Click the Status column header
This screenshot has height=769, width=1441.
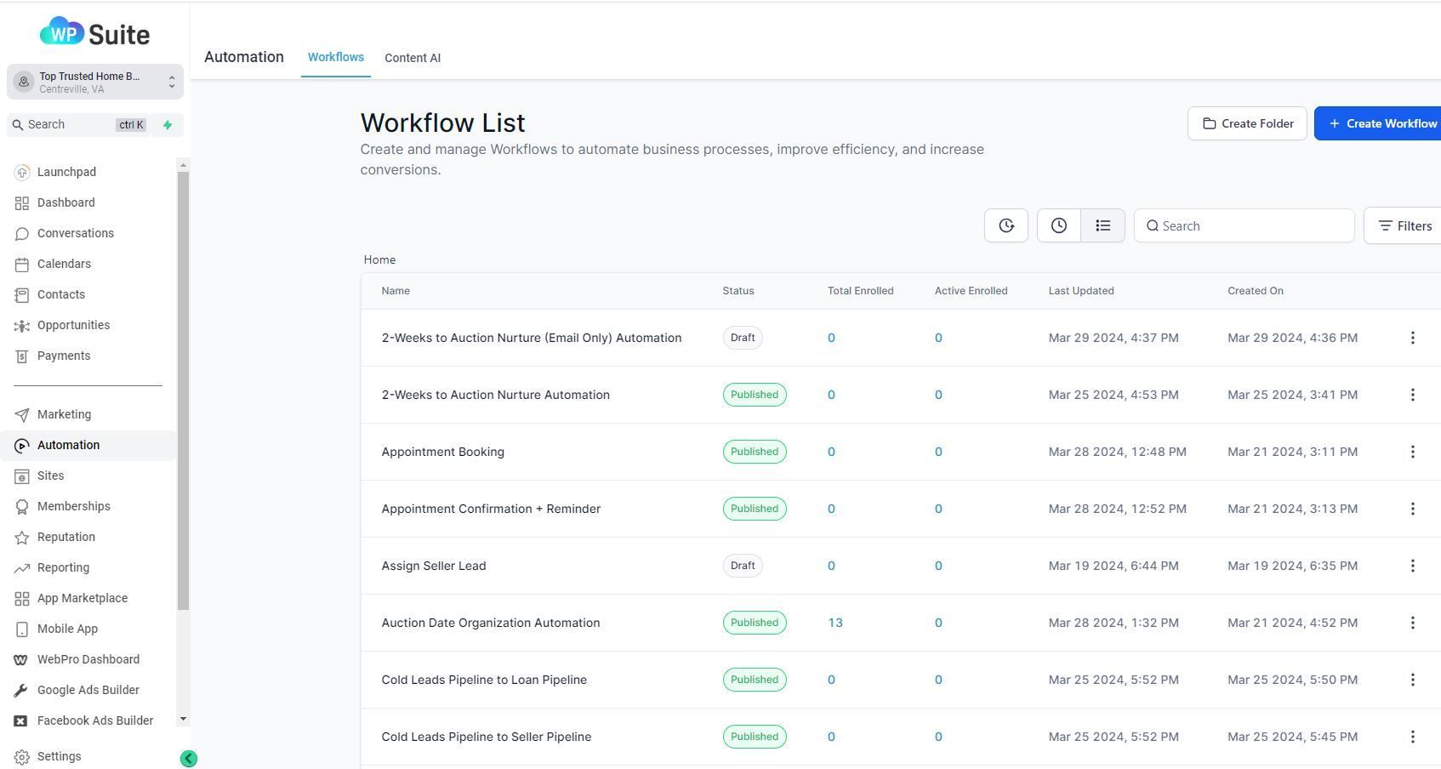point(738,291)
